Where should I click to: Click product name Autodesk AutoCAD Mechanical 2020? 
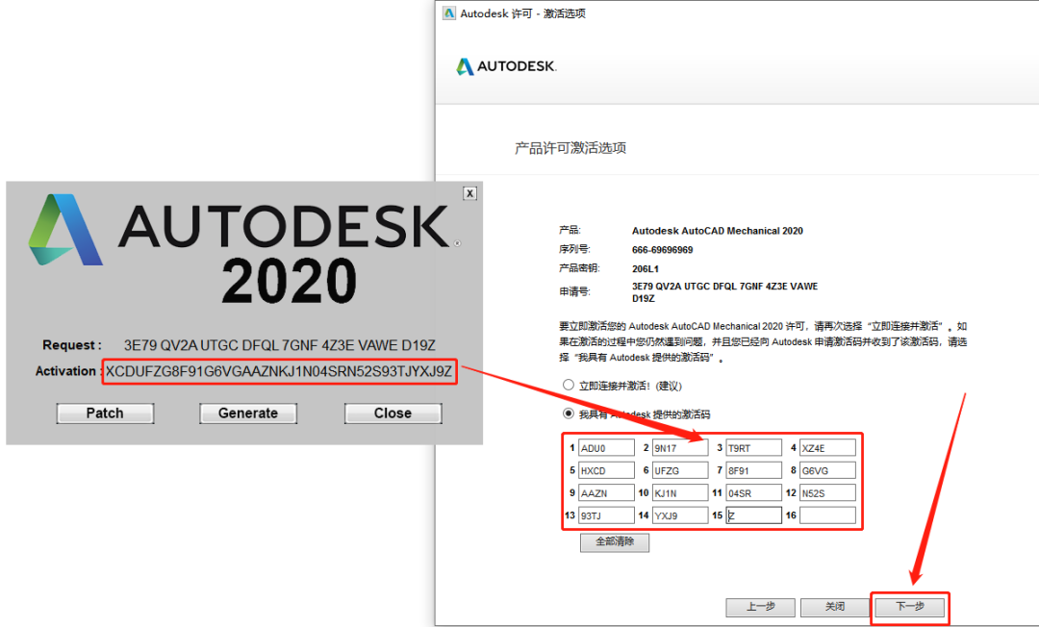click(x=717, y=231)
